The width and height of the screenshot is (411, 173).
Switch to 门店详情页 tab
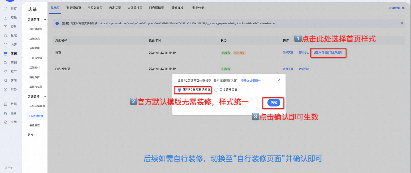(x=157, y=8)
